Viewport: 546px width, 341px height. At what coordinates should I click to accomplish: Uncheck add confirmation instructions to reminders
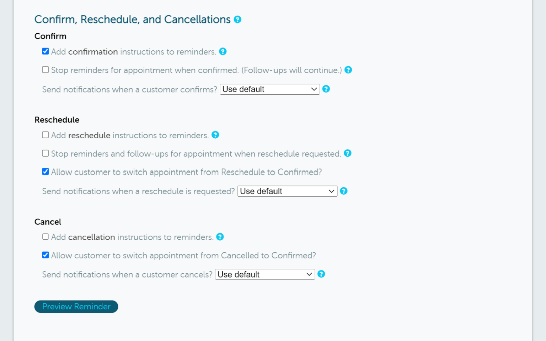(x=45, y=51)
